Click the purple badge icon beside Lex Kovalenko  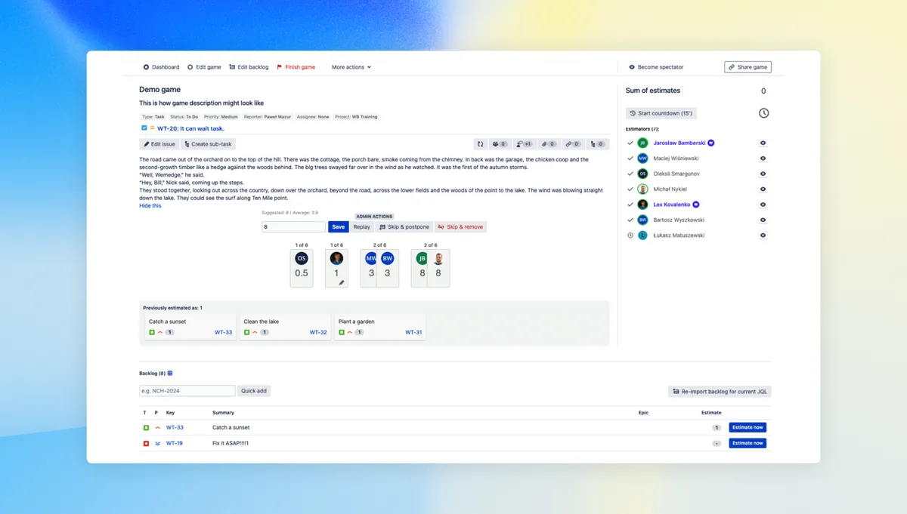tap(696, 205)
